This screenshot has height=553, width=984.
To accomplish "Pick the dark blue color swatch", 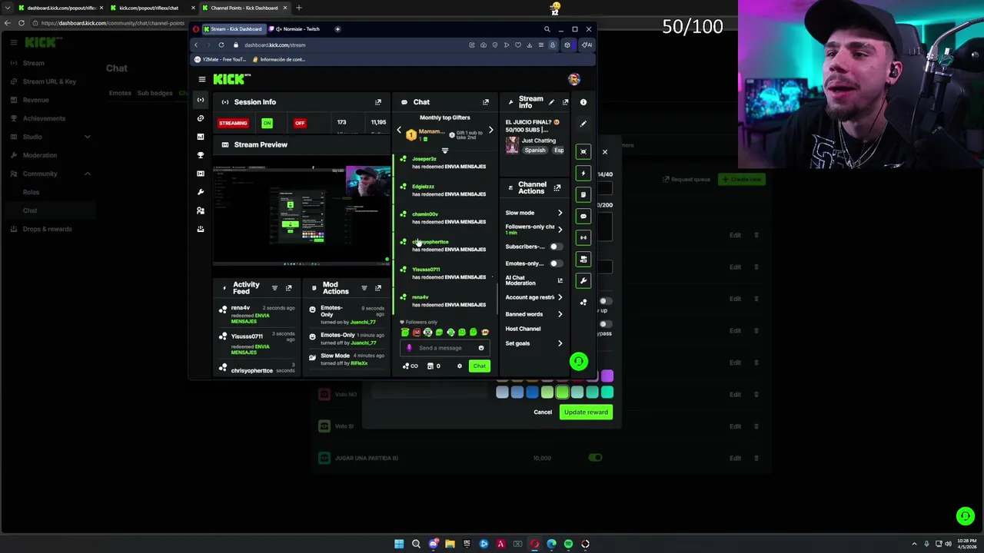I will (x=532, y=392).
